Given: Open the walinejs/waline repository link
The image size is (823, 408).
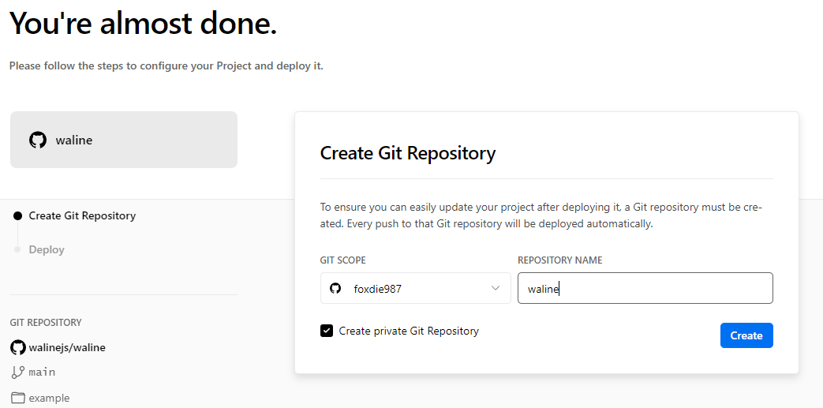Looking at the screenshot, I should (x=67, y=347).
